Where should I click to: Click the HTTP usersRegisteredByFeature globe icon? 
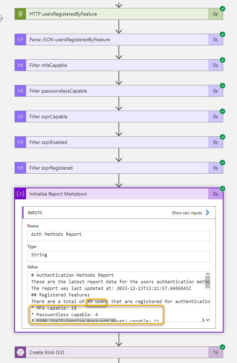coord(20,14)
